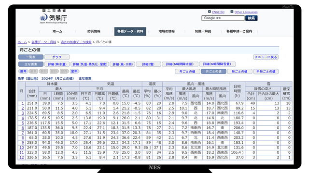Open month 7 link in the table
This screenshot has width=309, height=173.
(23, 133)
